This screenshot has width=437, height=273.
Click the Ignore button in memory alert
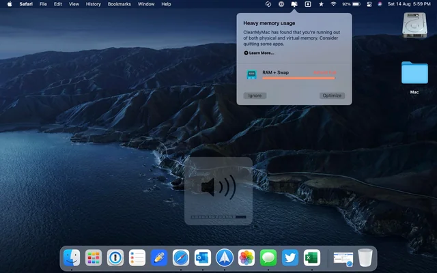255,96
